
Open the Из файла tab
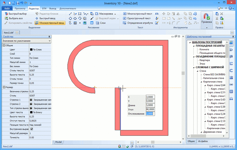[203, 141]
